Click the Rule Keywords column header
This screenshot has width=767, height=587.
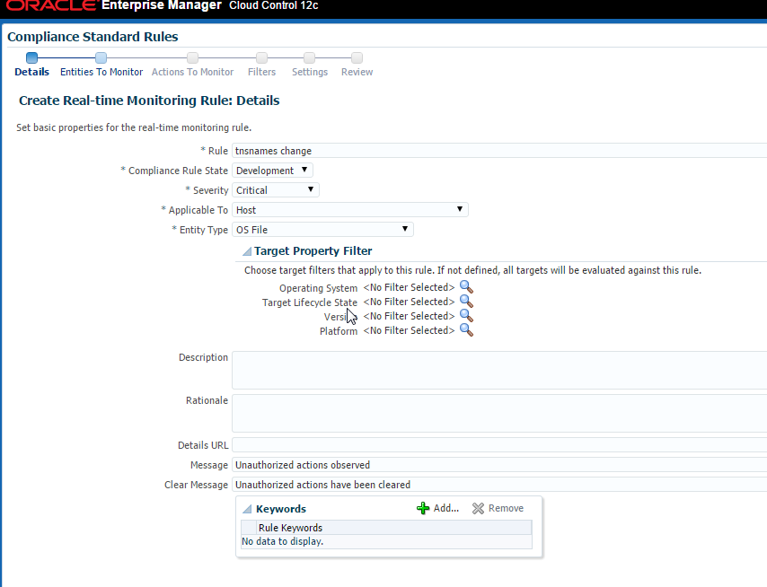[x=394, y=528]
